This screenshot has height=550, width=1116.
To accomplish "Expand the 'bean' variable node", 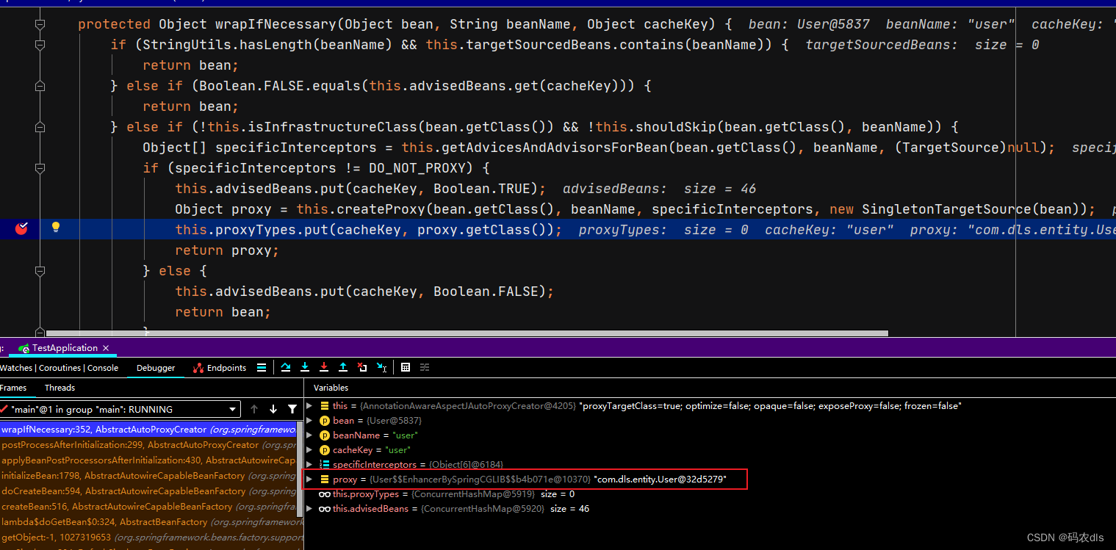I will tap(309, 420).
